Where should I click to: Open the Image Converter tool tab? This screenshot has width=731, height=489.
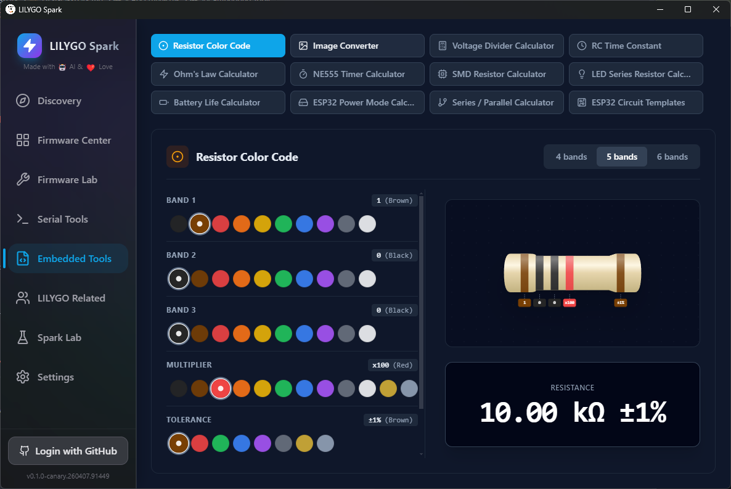click(x=357, y=46)
